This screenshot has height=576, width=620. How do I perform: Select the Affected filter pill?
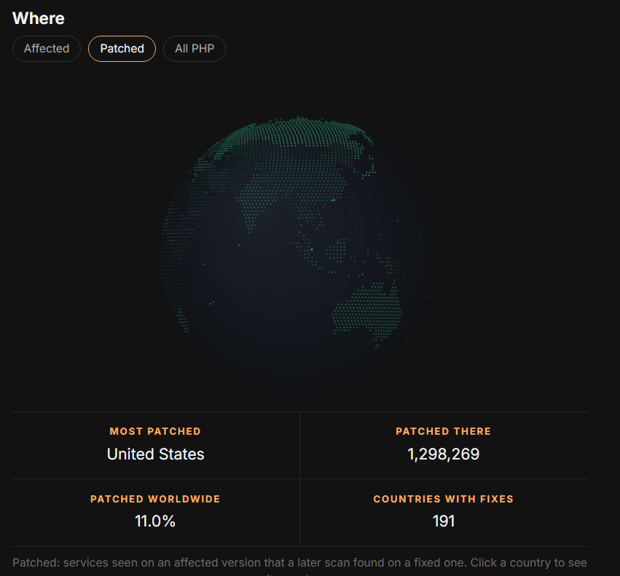47,49
